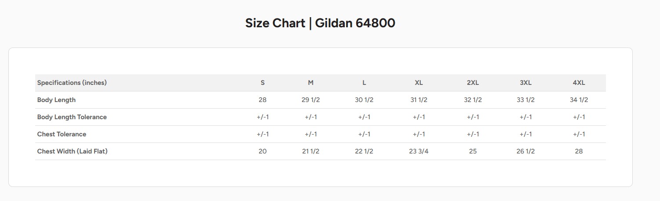This screenshot has width=660, height=201.
Task: Select the 29 1/2 body length value
Action: 311,100
